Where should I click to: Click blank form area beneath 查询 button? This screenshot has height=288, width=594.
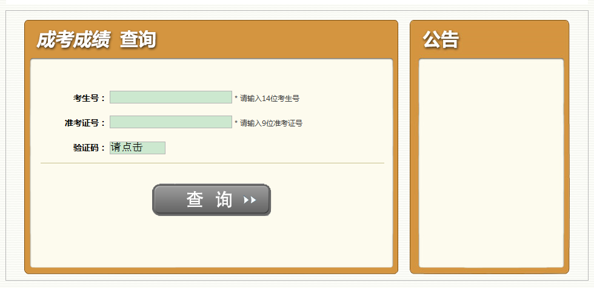[212, 242]
